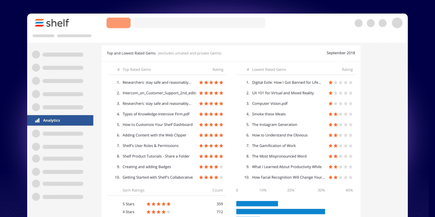This screenshot has height=217, width=435.
Task: Open 'Shelf Product Tutorials - Share a Folder'
Action: [x=156, y=156]
